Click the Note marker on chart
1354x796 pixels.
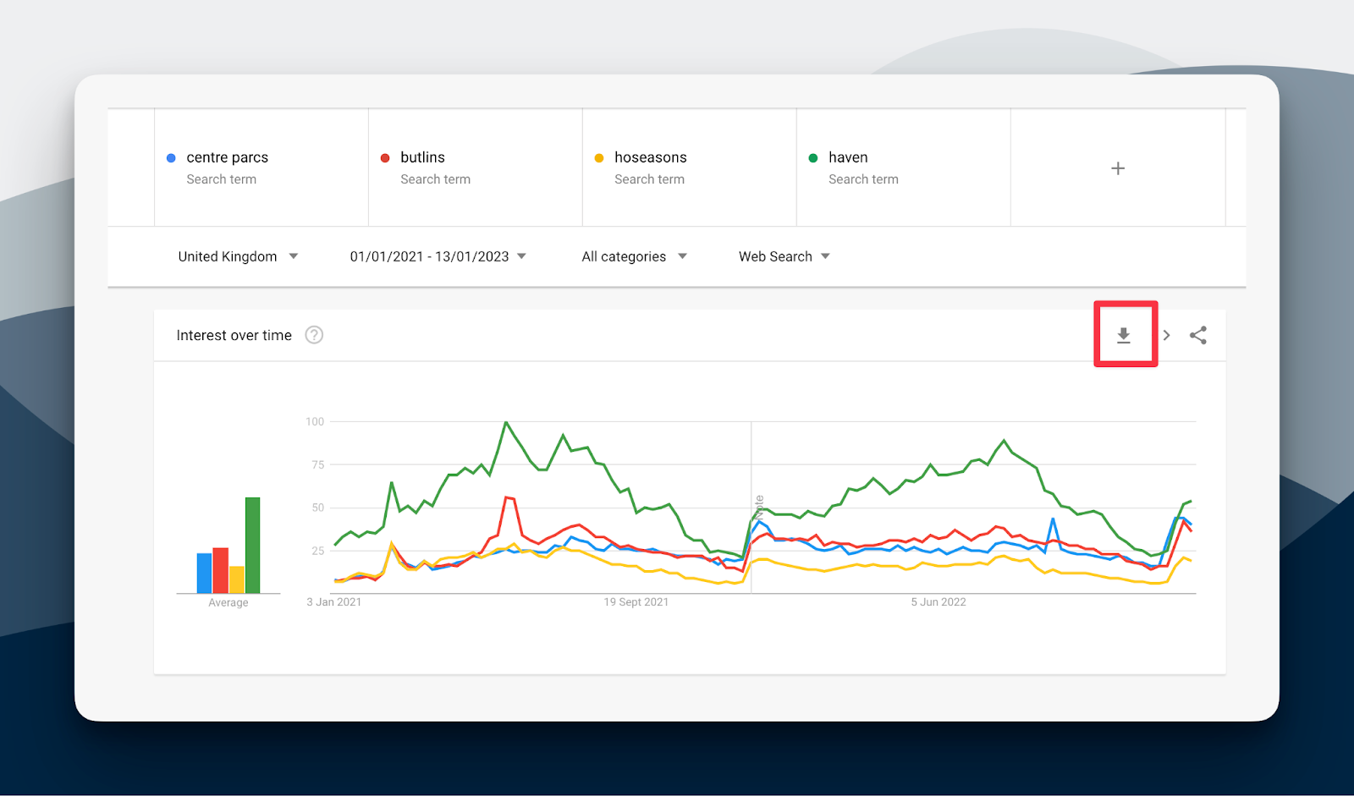point(759,507)
